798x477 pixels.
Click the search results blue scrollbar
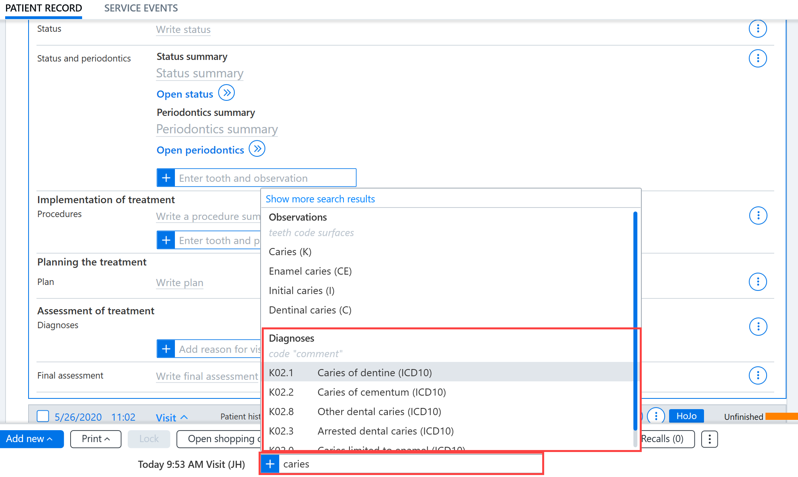click(635, 321)
